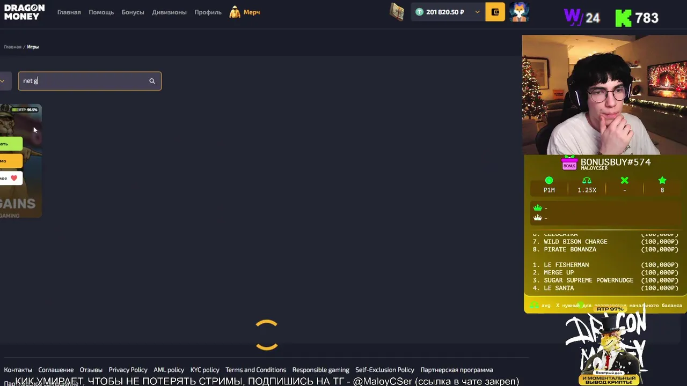The image size is (687, 386).
Task: Click the green star count icon
Action: pos(662,181)
